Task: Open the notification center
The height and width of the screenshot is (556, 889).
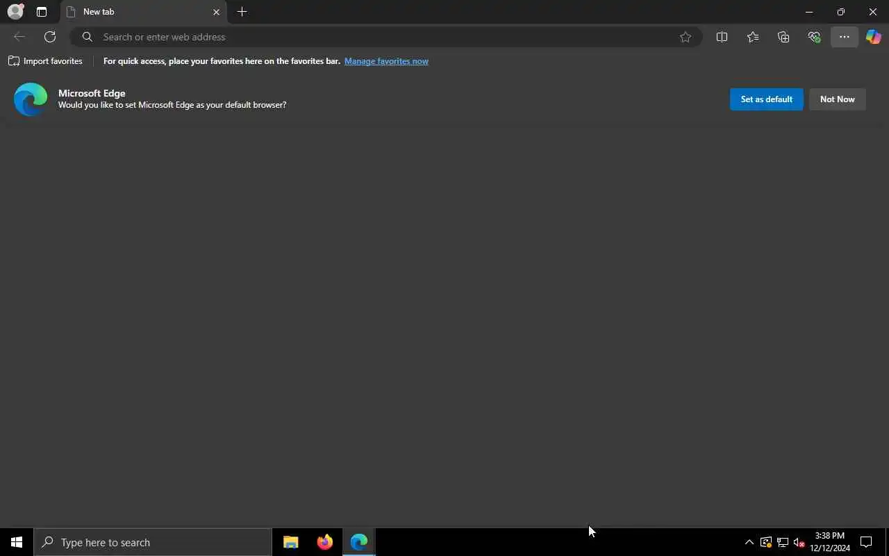Action: coord(866,542)
